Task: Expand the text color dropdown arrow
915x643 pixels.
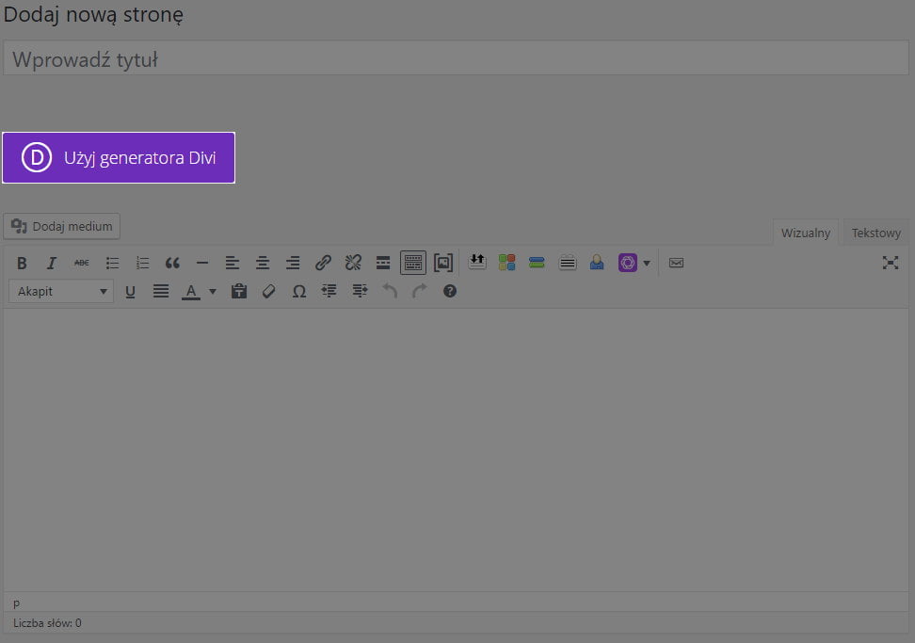Action: [213, 292]
